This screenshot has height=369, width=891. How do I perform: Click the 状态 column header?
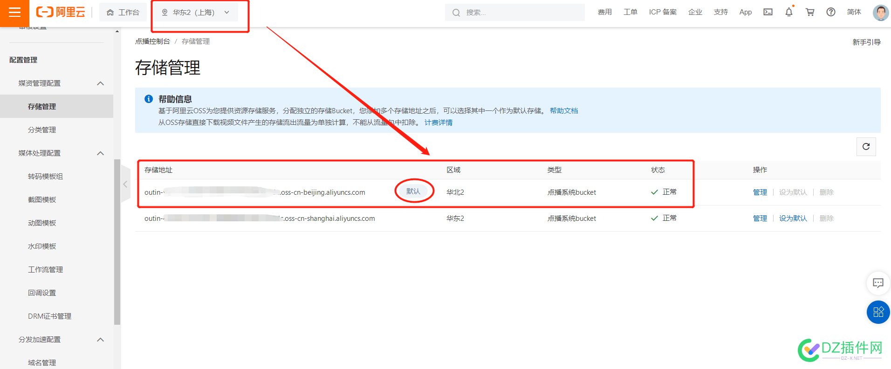pyautogui.click(x=658, y=170)
